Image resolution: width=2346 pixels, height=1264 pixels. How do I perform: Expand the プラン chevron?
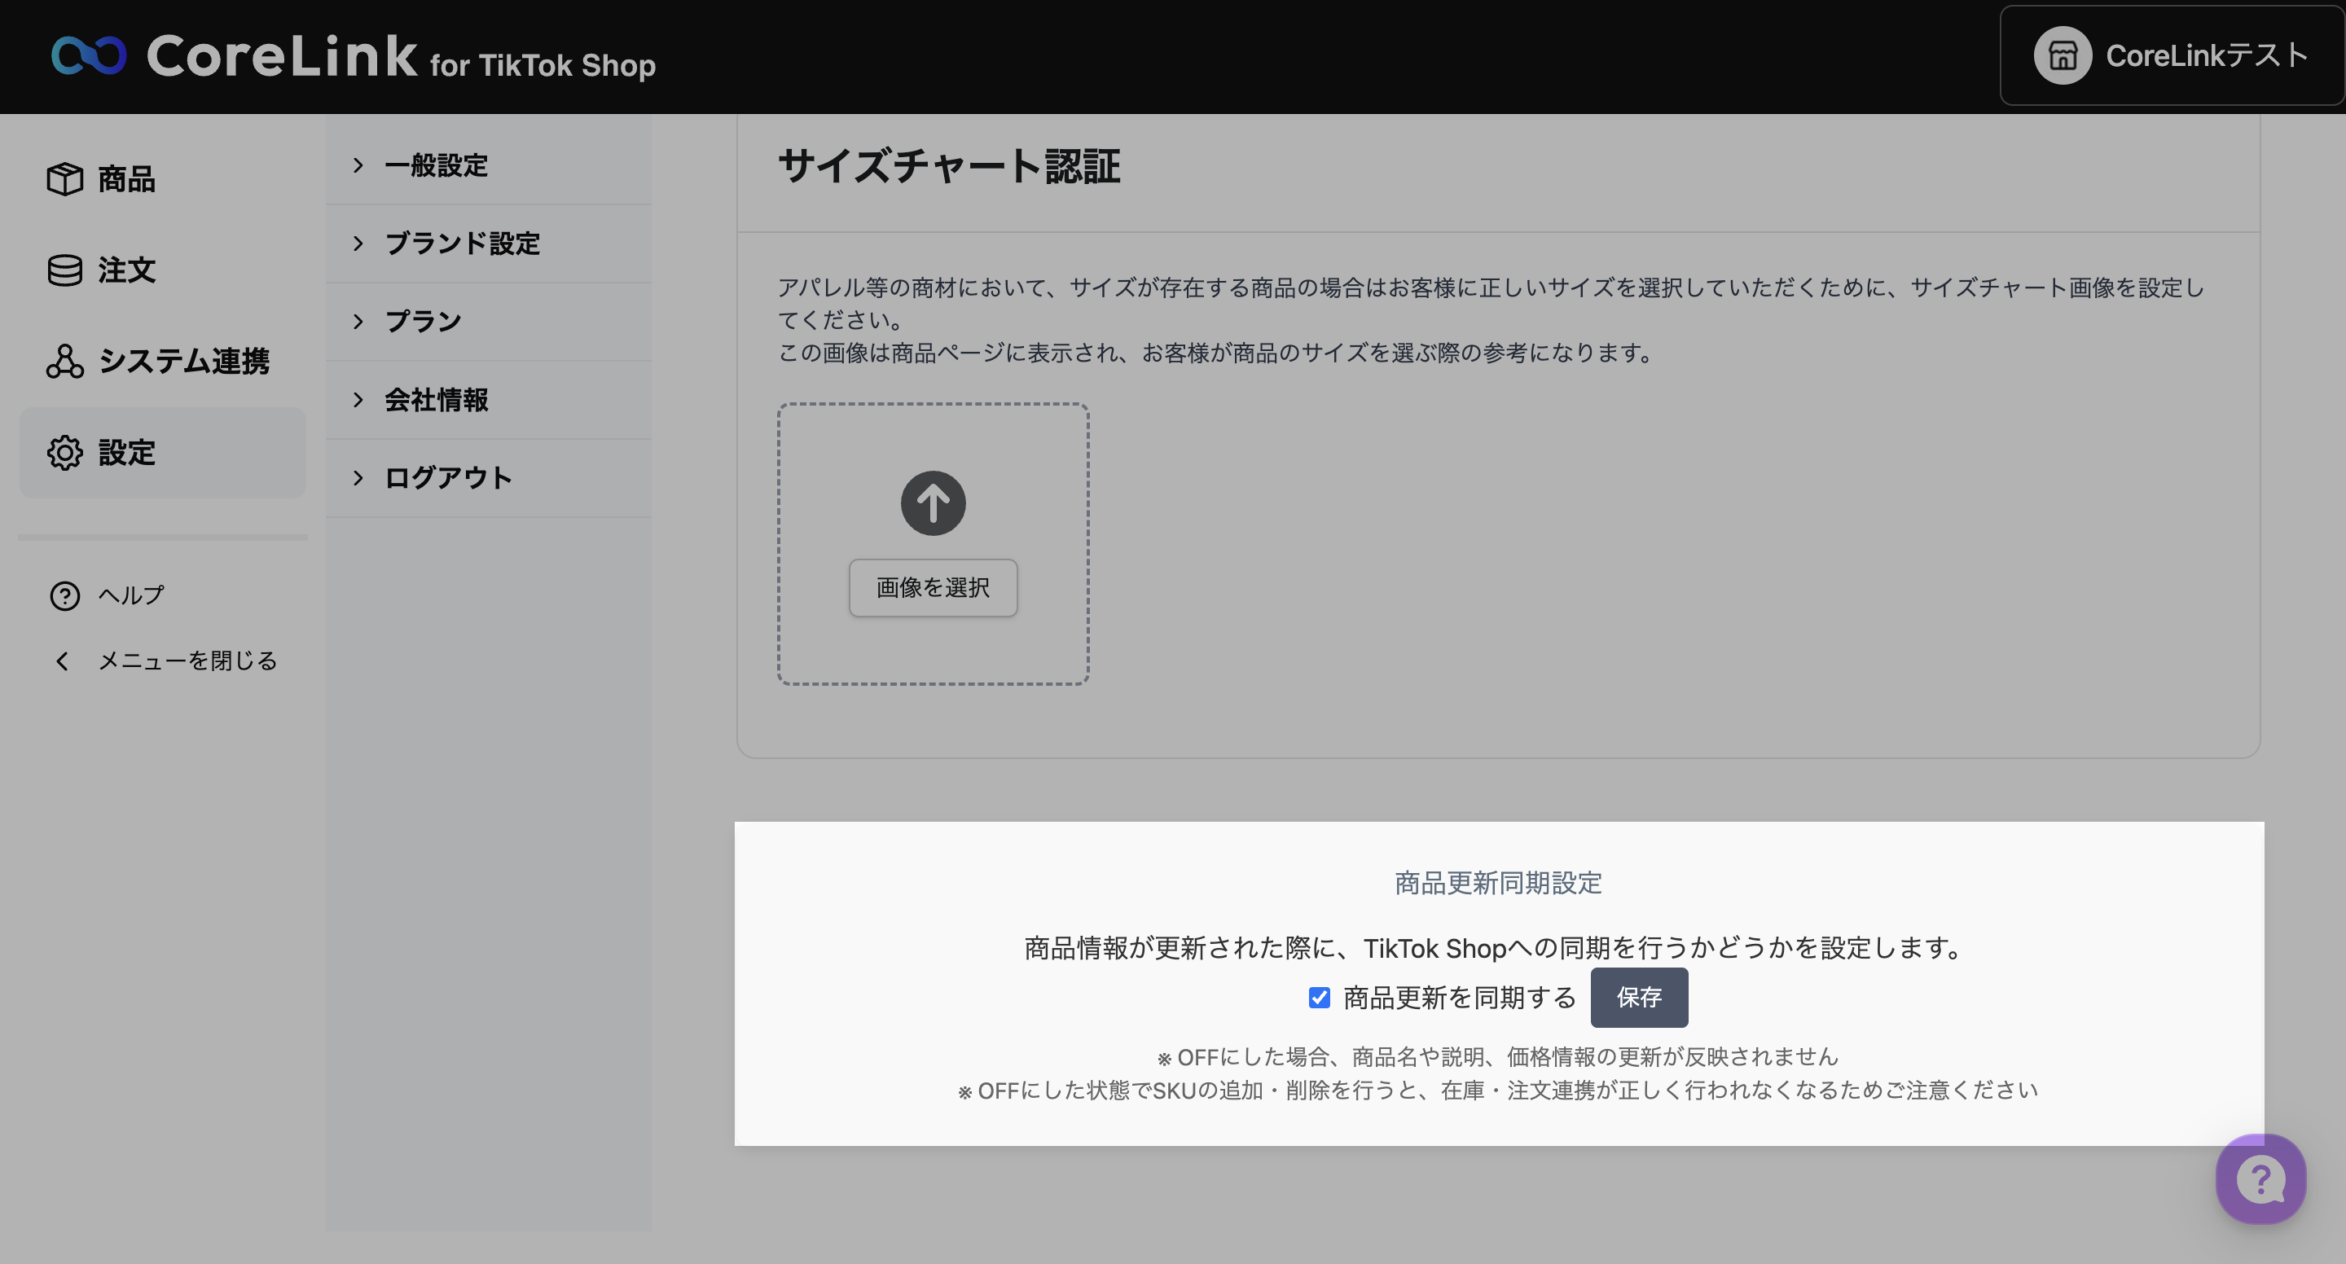[x=358, y=322]
